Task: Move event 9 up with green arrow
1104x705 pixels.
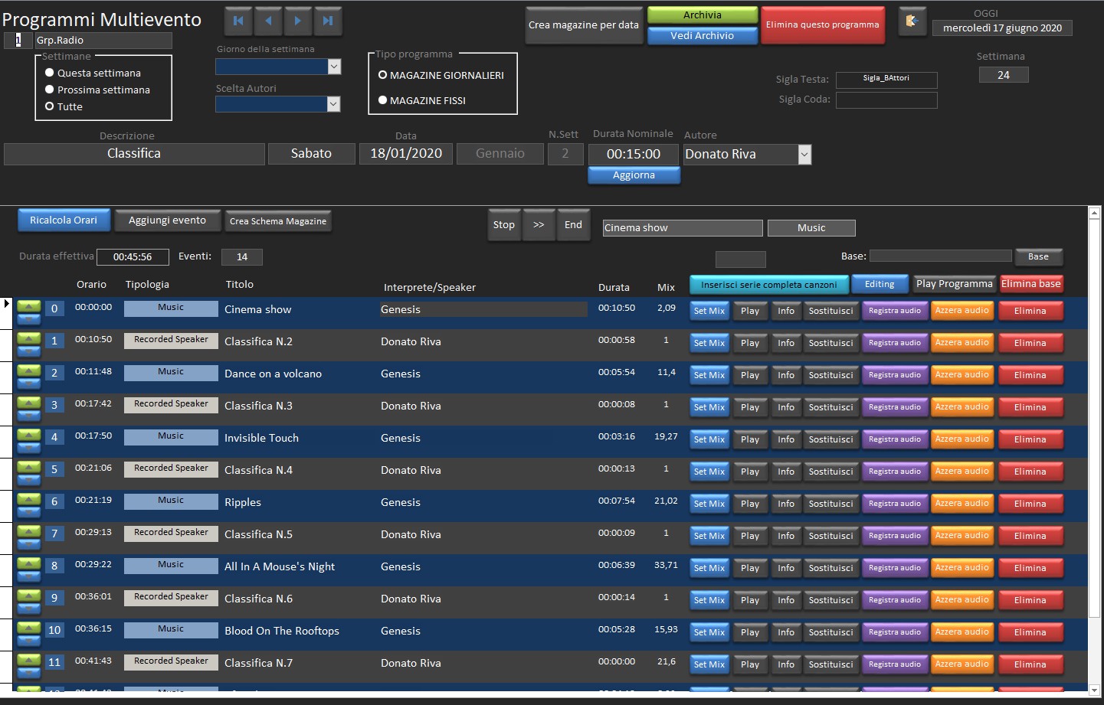Action: pyautogui.click(x=29, y=595)
